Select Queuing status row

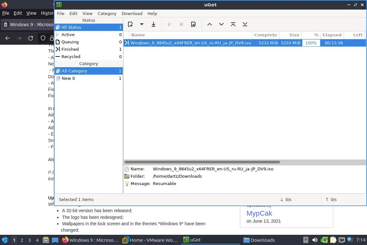point(89,42)
